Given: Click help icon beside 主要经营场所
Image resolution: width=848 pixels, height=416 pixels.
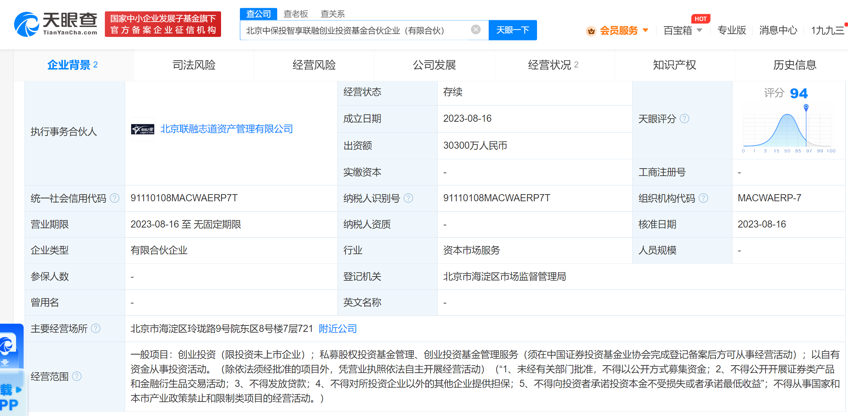Looking at the screenshot, I should 96,329.
